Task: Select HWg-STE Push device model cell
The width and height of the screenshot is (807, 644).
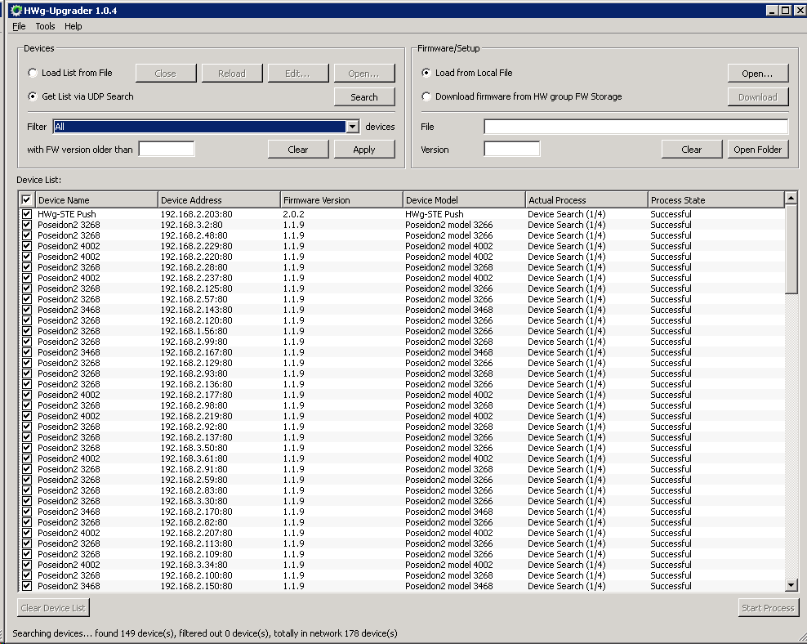Action: click(x=435, y=214)
